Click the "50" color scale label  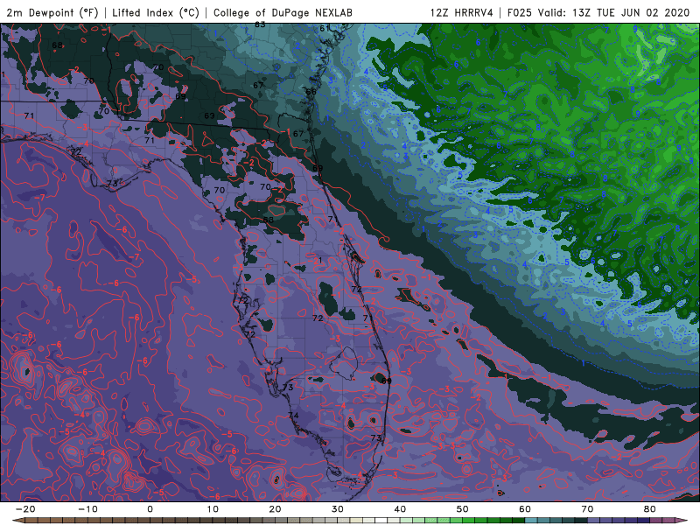(x=463, y=509)
